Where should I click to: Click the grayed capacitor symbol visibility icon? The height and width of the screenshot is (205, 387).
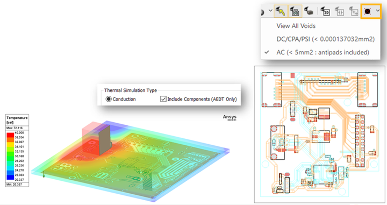tap(339, 11)
